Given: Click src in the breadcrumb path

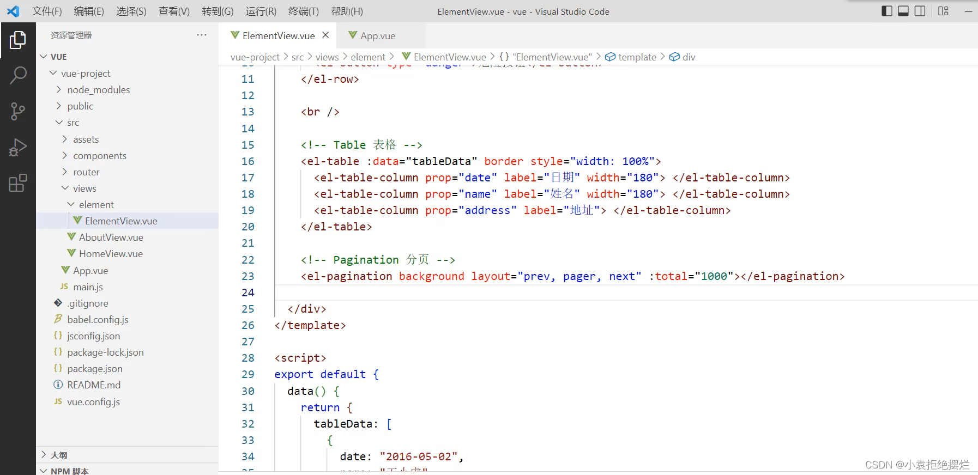Looking at the screenshot, I should coord(298,57).
